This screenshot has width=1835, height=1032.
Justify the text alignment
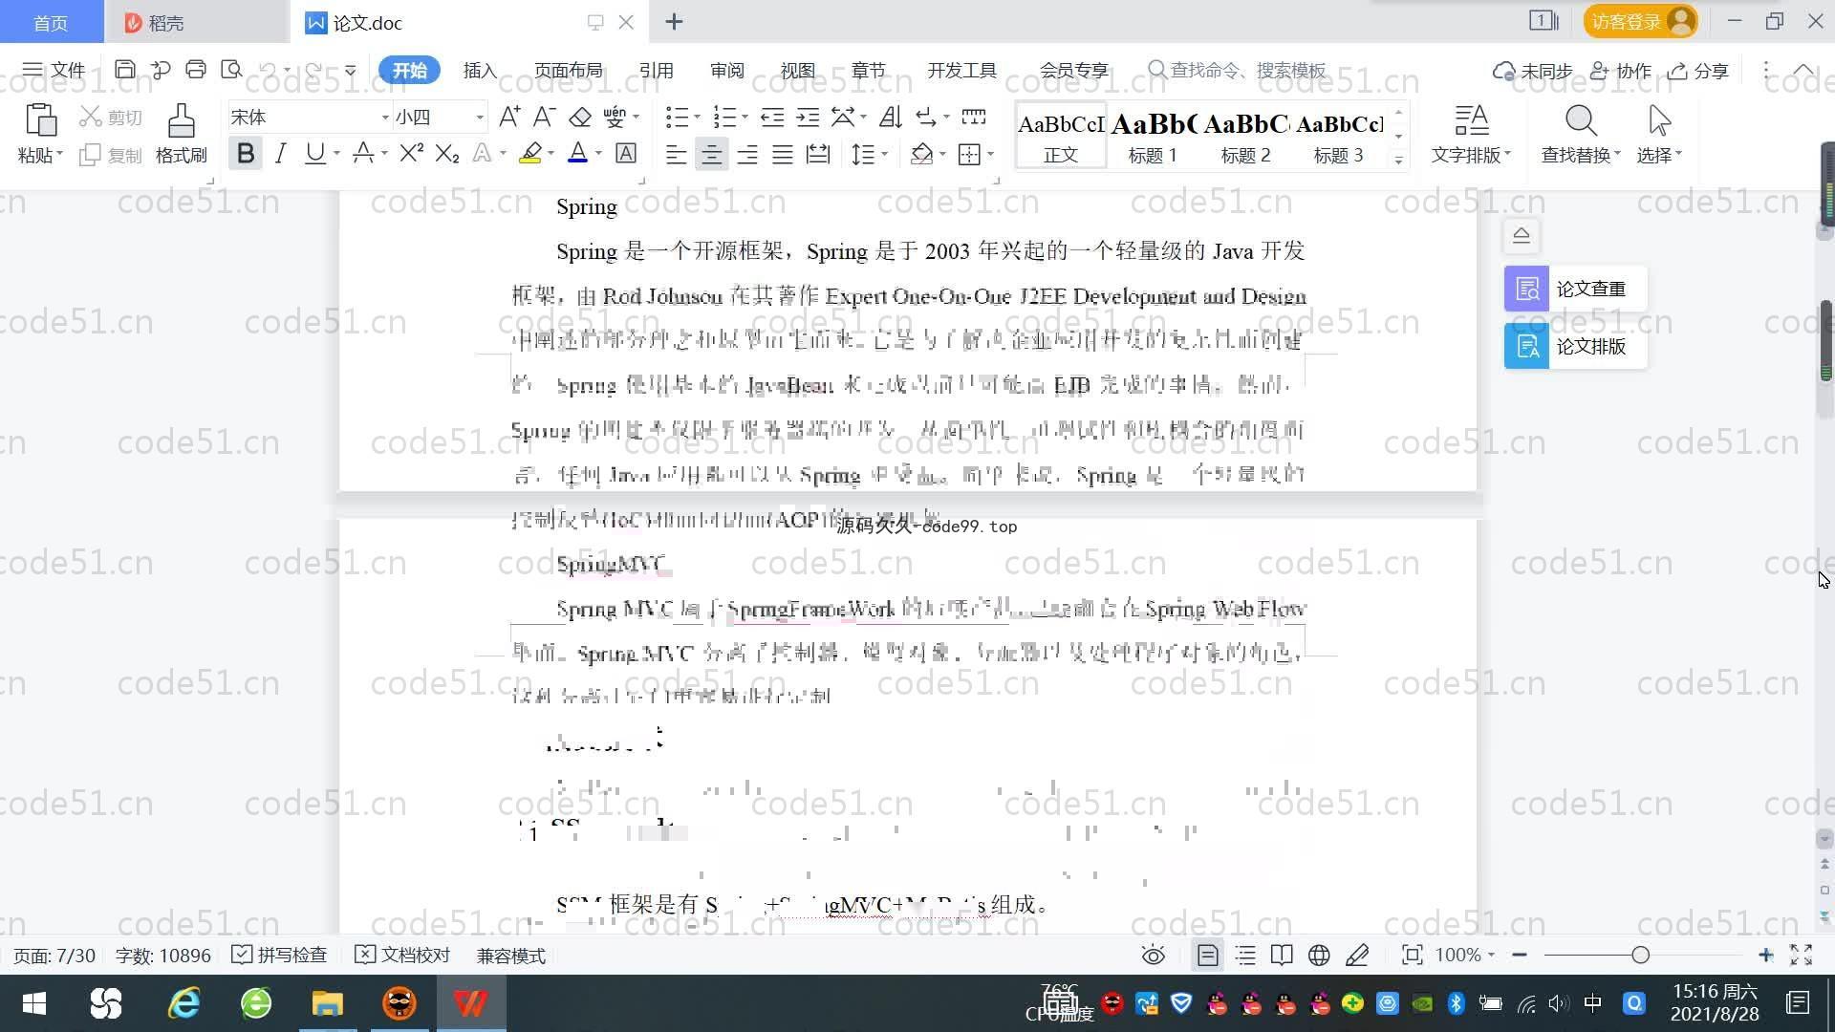783,154
